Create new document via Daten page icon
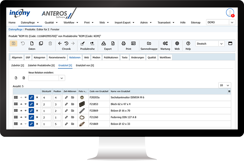Image resolution: width=244 pixels, height=161 pixels. [x=32, y=43]
